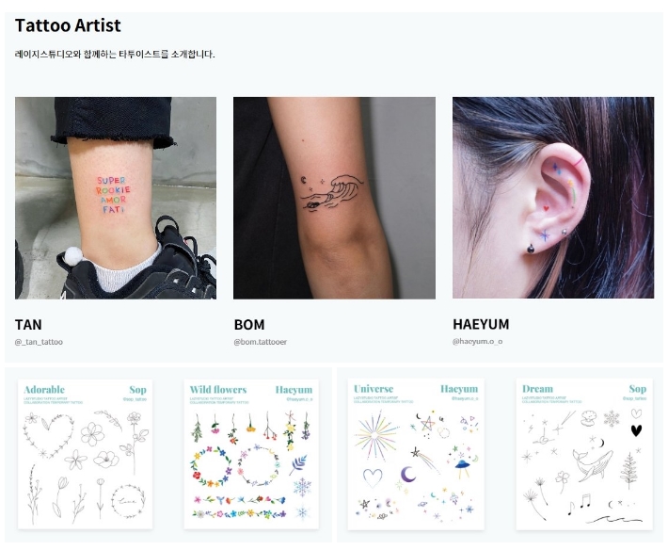Open the @_tan_tattoo Instagram handle
This screenshot has width=668, height=550.
39,342
